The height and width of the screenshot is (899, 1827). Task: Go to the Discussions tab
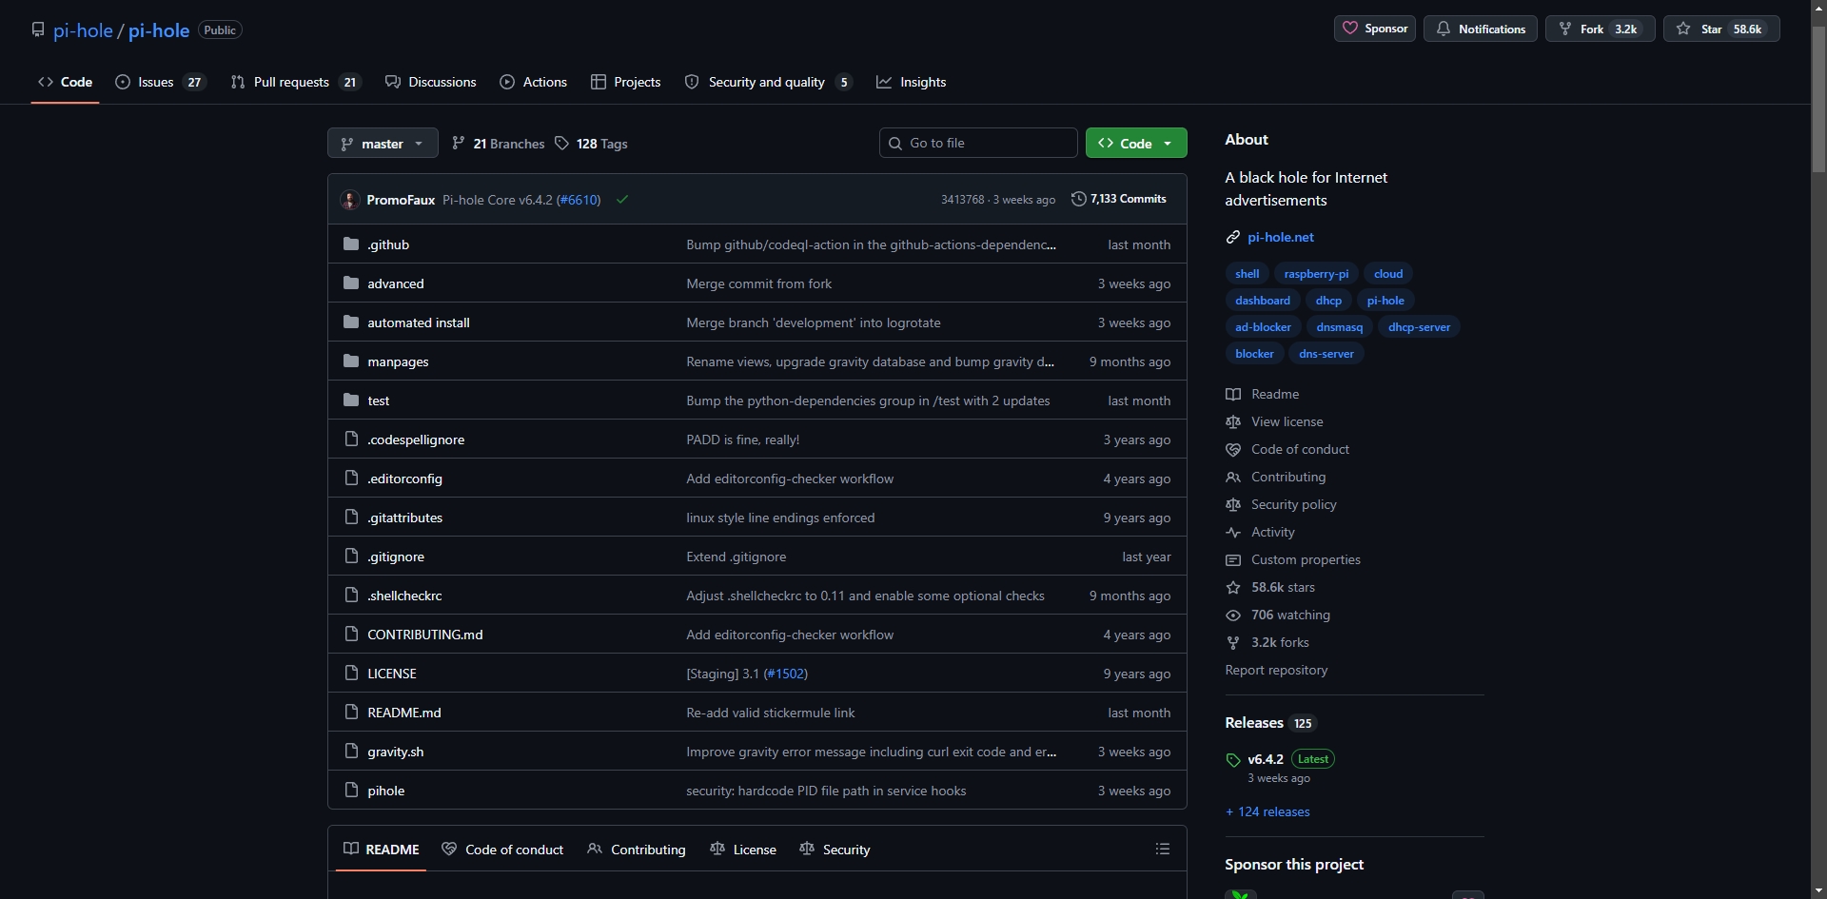point(431,82)
